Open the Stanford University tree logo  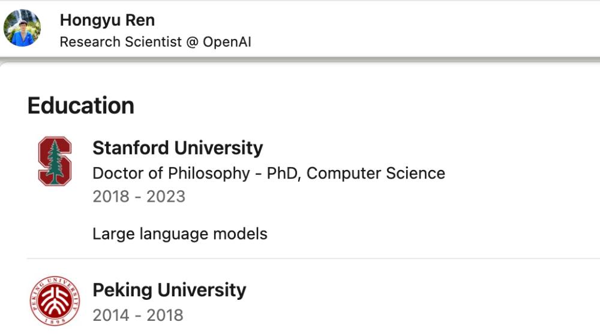click(x=55, y=161)
